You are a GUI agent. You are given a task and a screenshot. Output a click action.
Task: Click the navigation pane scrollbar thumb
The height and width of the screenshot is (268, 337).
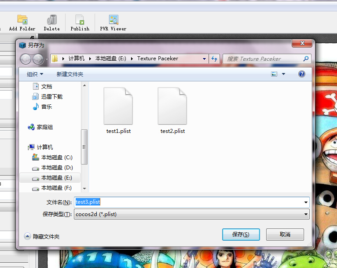[x=84, y=147]
